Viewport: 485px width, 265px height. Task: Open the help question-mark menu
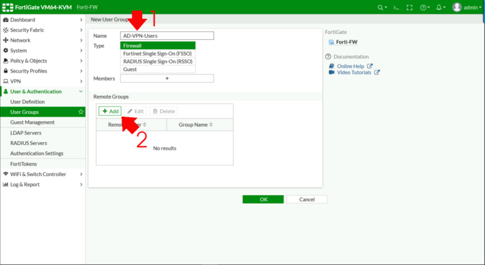pyautogui.click(x=423, y=8)
